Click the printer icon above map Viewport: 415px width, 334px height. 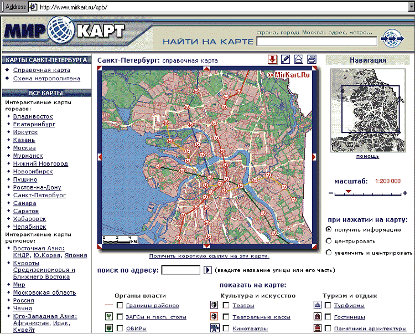pos(312,59)
